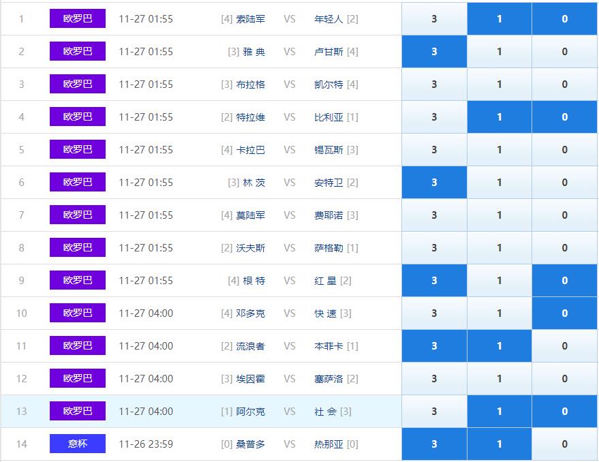Select option 3 for 埃因霍 vs 塞萨洛
The width and height of the screenshot is (599, 462).
[x=434, y=379]
